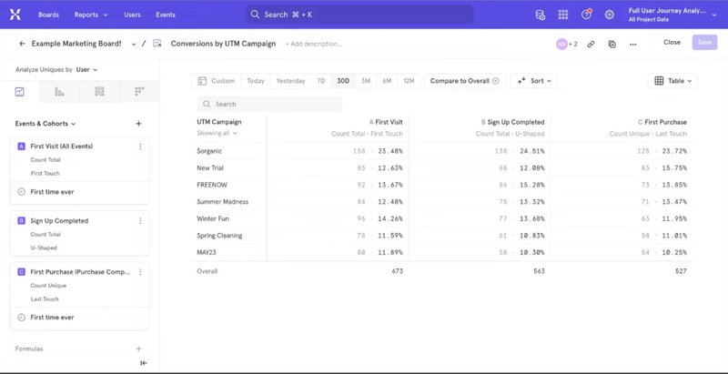The height and width of the screenshot is (374, 728).
Task: Open the help question mark icon
Action: click(586, 15)
